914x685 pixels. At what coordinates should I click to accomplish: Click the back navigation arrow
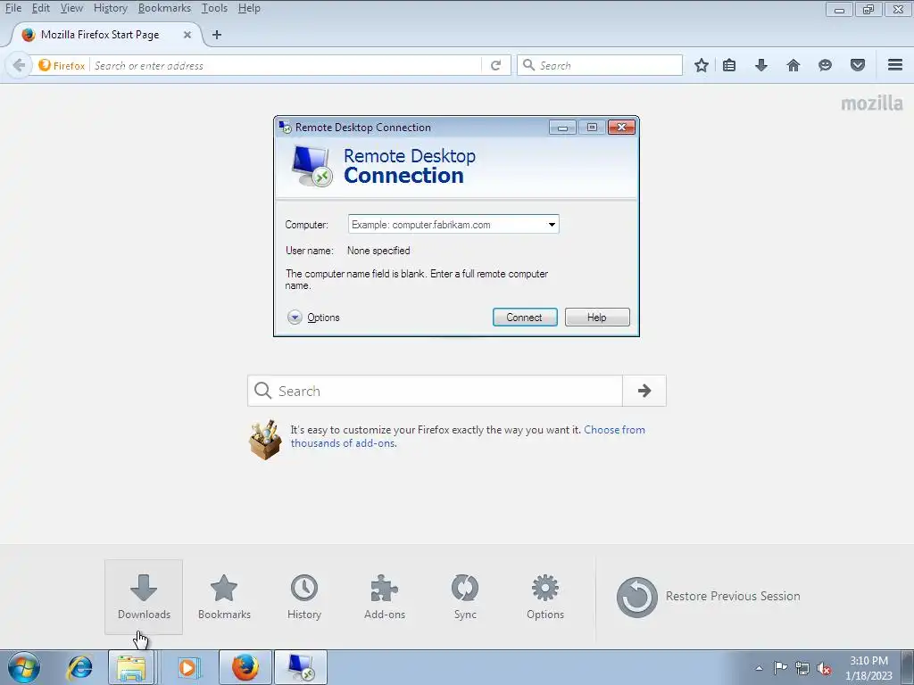point(19,65)
